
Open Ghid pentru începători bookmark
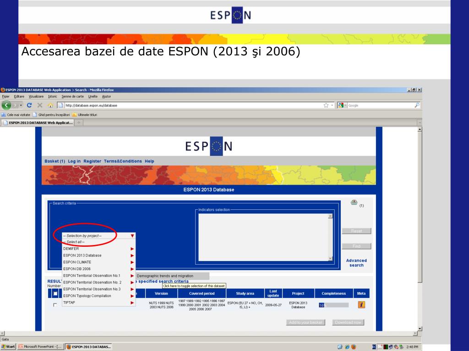tap(51, 115)
